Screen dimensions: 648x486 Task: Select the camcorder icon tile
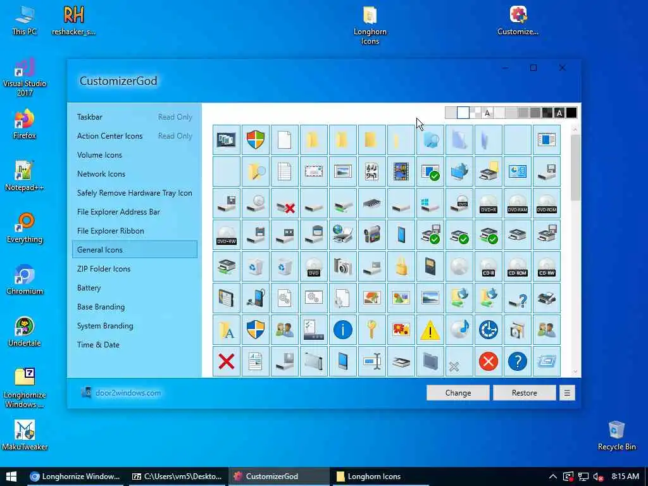click(x=372, y=235)
